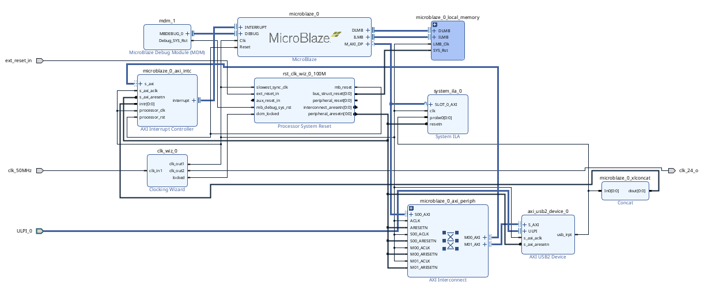
Task: Select the Reset pin on microblaze_0
Action: pyautogui.click(x=245, y=47)
